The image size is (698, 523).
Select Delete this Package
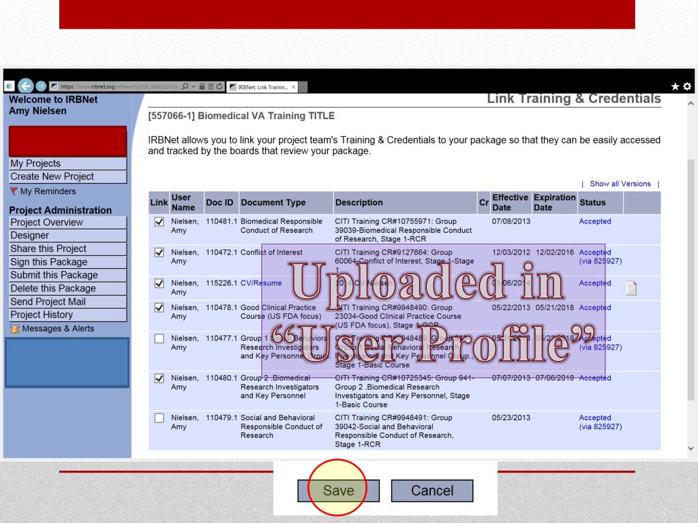click(x=68, y=288)
